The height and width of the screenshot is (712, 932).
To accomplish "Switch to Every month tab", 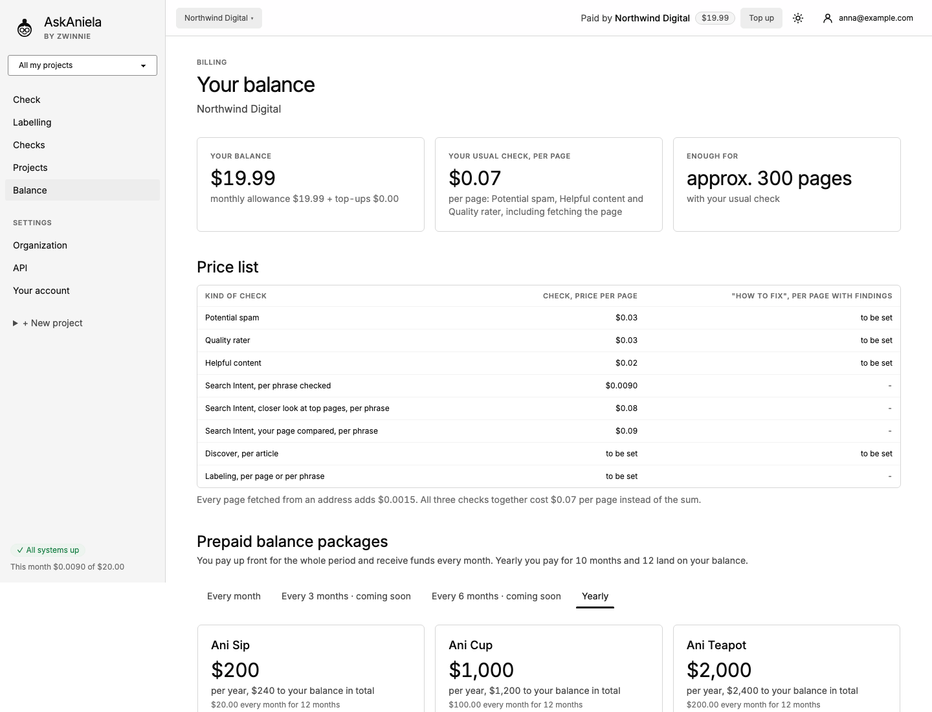I will tap(234, 596).
